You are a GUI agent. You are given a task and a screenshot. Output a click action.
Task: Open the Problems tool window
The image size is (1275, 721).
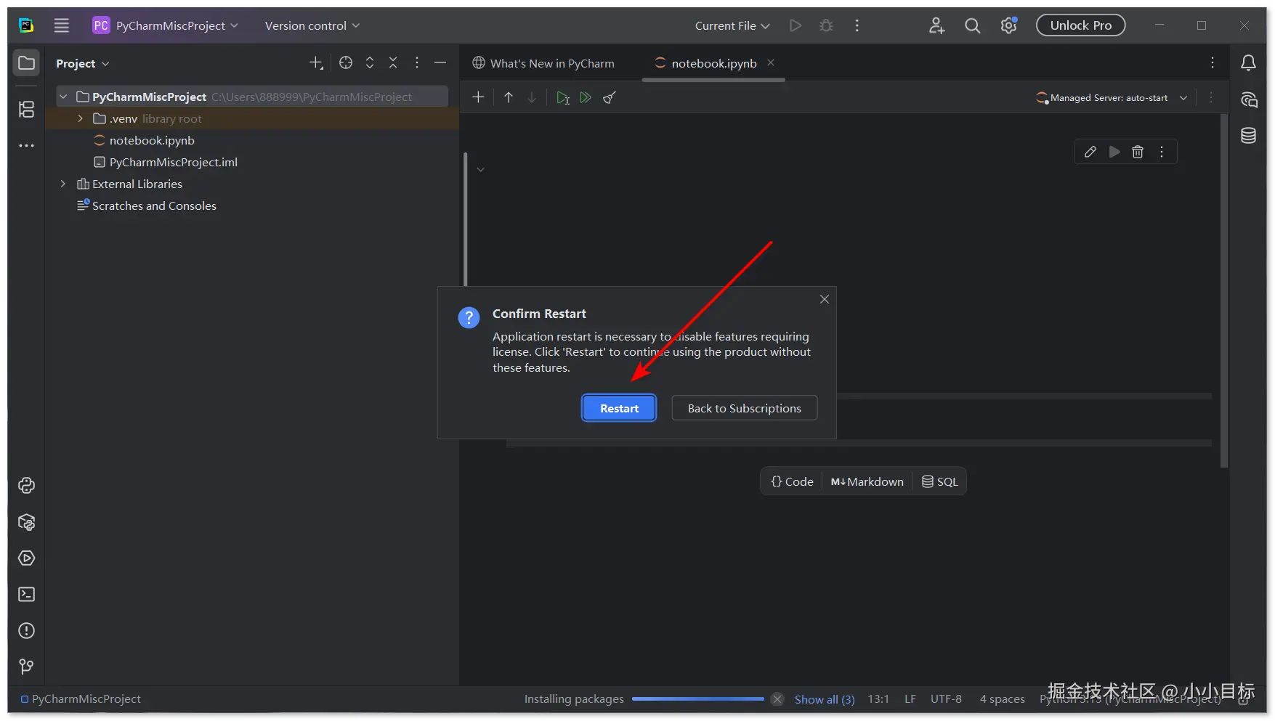[26, 631]
